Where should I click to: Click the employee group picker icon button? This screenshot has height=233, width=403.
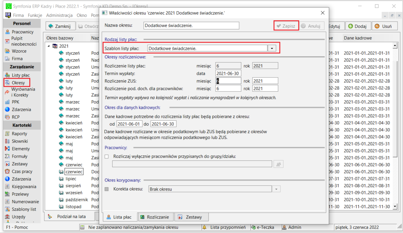pos(278,164)
